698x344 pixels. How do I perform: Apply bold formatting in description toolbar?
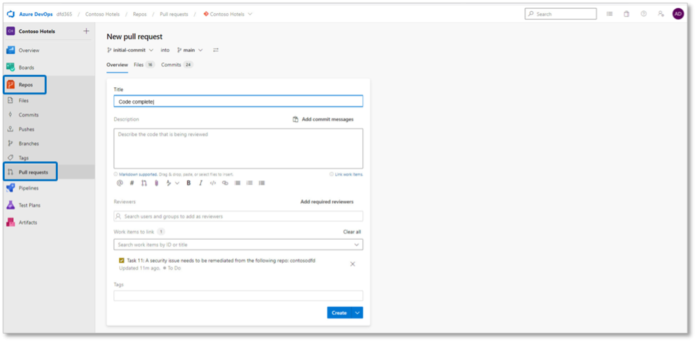(x=188, y=183)
